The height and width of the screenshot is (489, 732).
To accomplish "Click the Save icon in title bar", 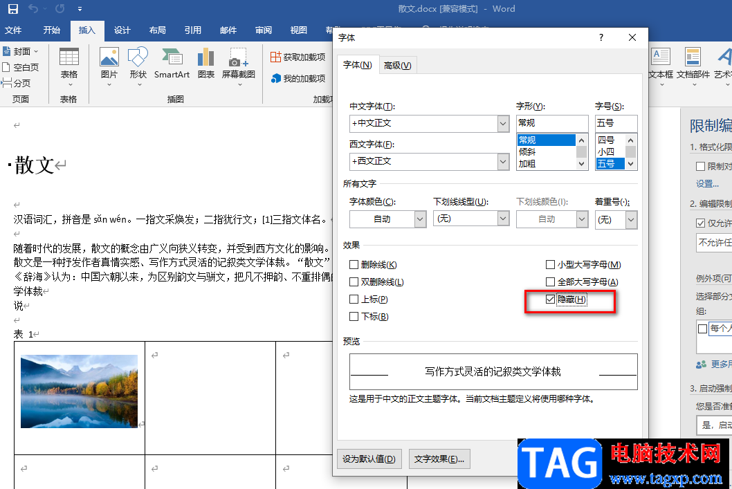I will pyautogui.click(x=12, y=8).
